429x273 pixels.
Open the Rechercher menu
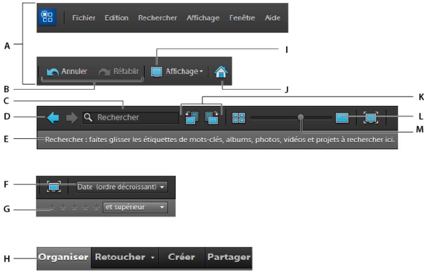[158, 18]
